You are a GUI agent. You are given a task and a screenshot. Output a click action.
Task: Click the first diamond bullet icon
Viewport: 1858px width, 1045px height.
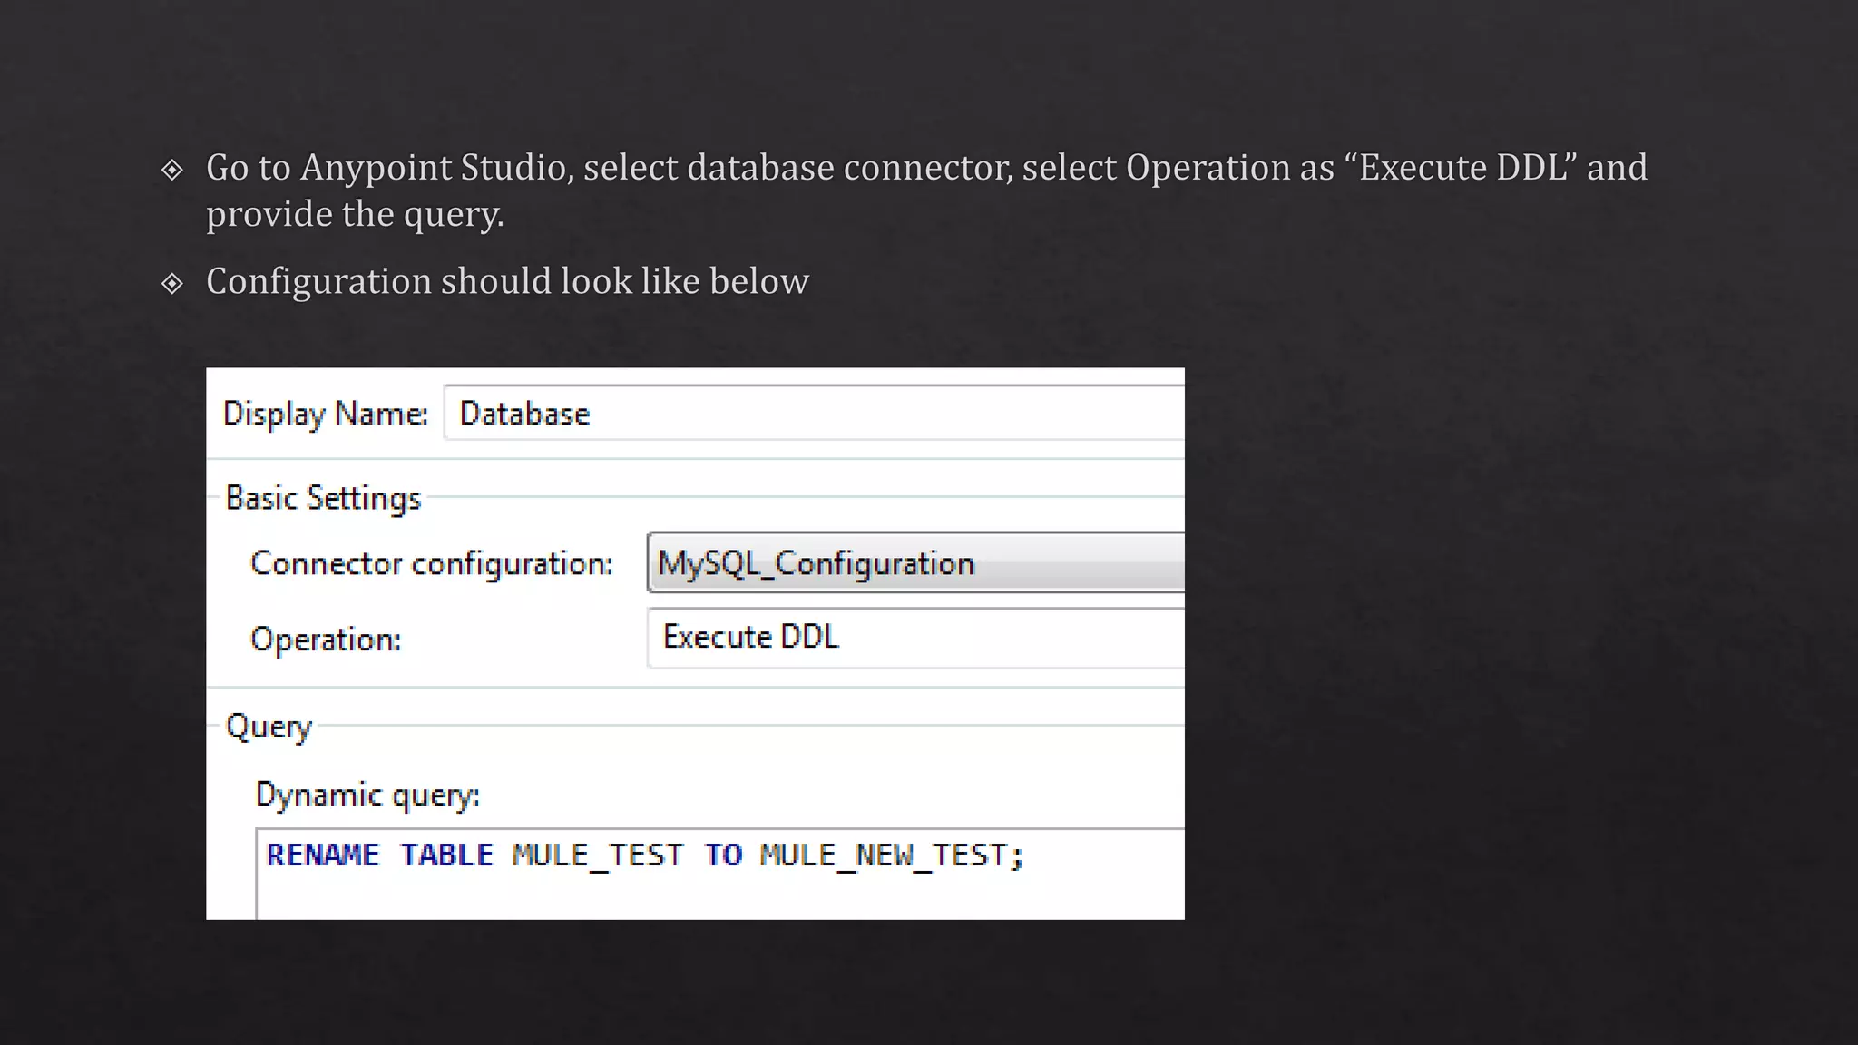[172, 170]
